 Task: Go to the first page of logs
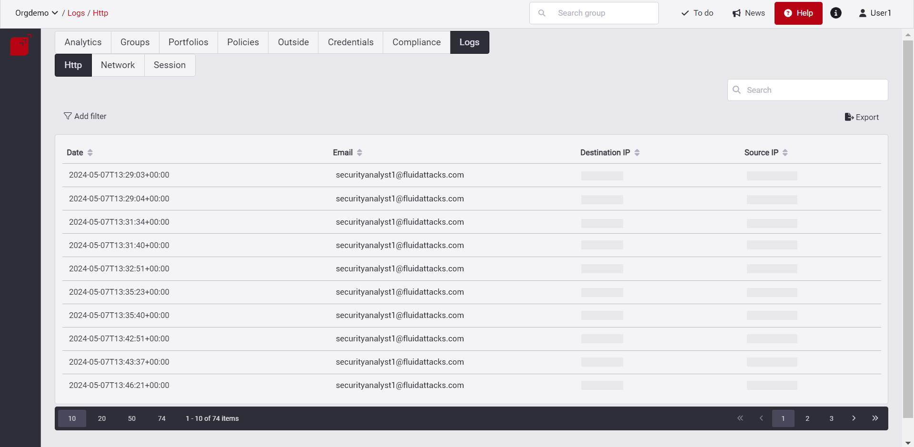coord(740,418)
